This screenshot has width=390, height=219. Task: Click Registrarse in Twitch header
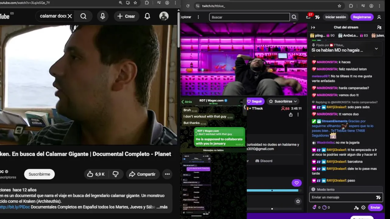(x=362, y=17)
